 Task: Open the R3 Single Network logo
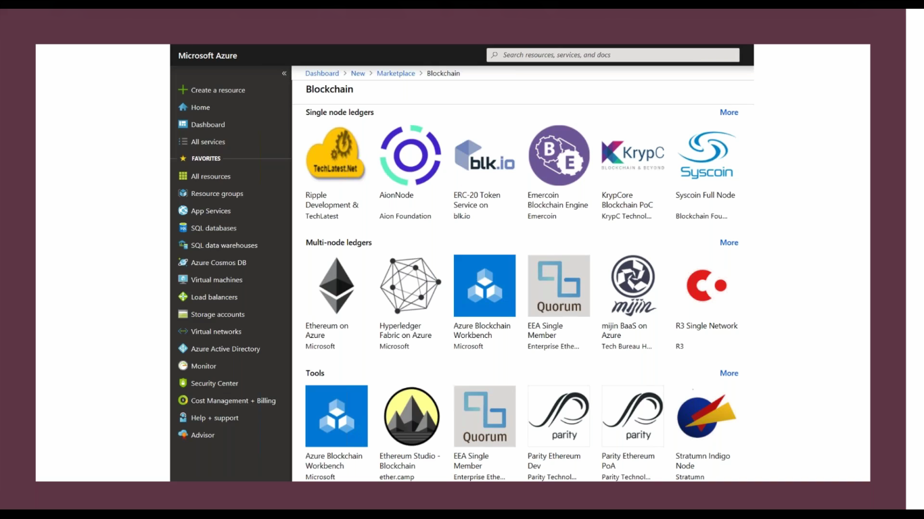(x=706, y=285)
